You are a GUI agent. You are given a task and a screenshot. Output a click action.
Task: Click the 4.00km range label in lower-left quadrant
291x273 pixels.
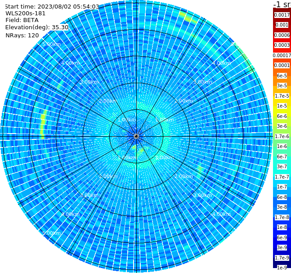70,214
